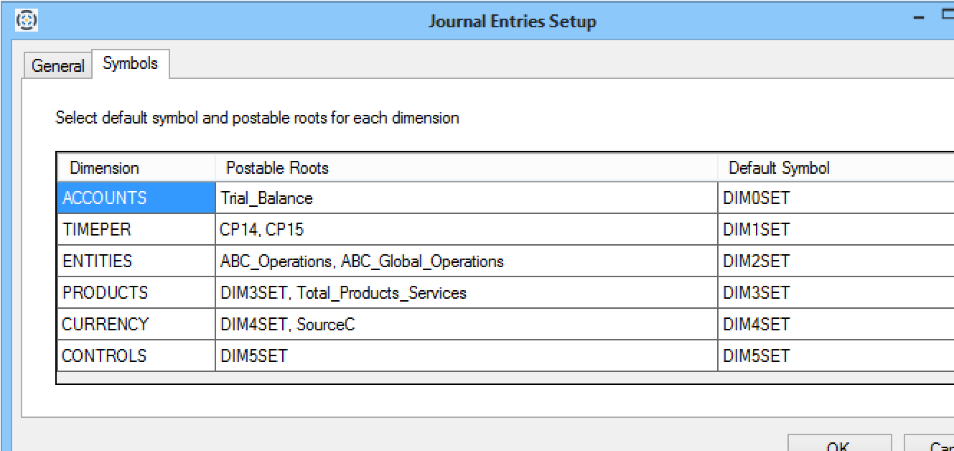Click the SourceC postable roots cell

[466, 325]
